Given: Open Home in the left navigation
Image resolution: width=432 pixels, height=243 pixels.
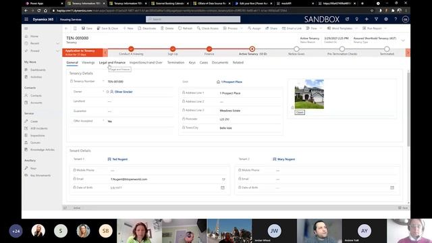Looking at the screenshot, I should [34, 36].
